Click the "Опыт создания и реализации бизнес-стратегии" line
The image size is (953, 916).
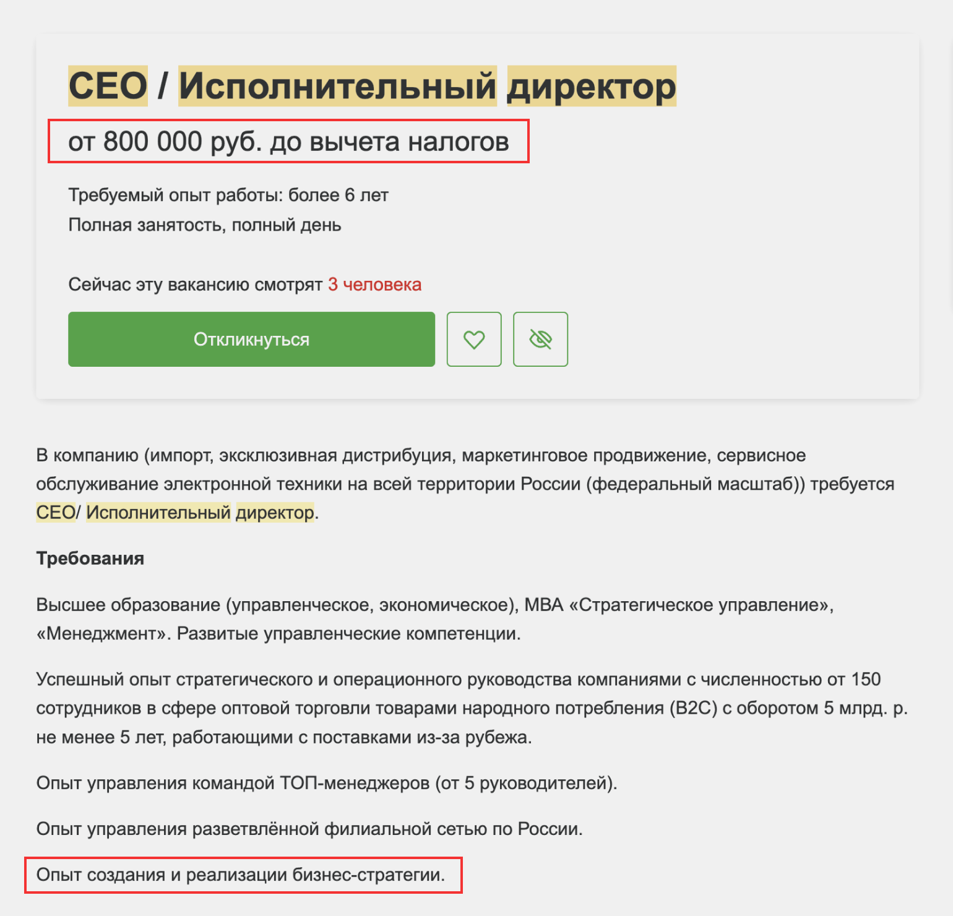pyautogui.click(x=241, y=875)
